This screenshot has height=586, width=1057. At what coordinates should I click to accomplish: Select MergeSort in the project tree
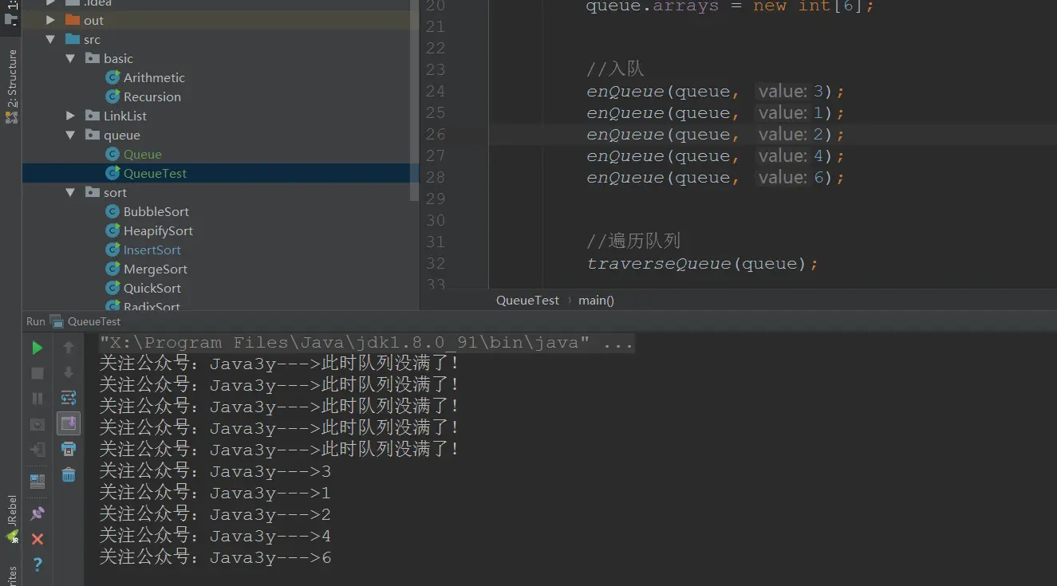[x=156, y=269]
